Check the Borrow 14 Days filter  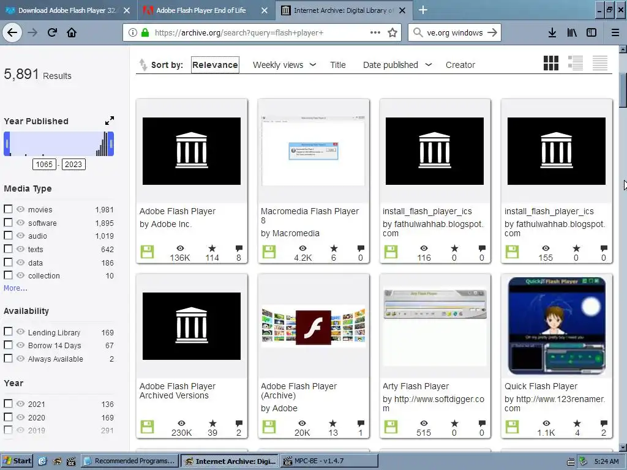(8, 345)
